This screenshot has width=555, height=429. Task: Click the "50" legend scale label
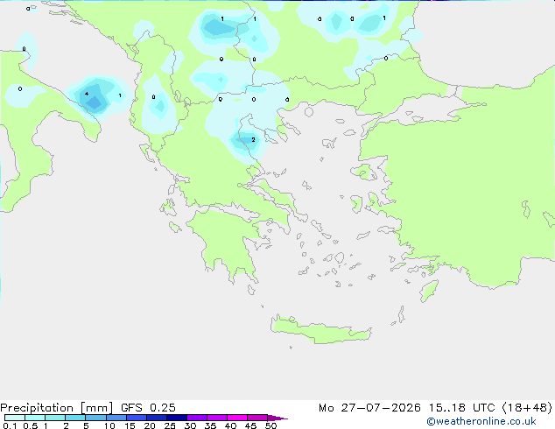270,425
